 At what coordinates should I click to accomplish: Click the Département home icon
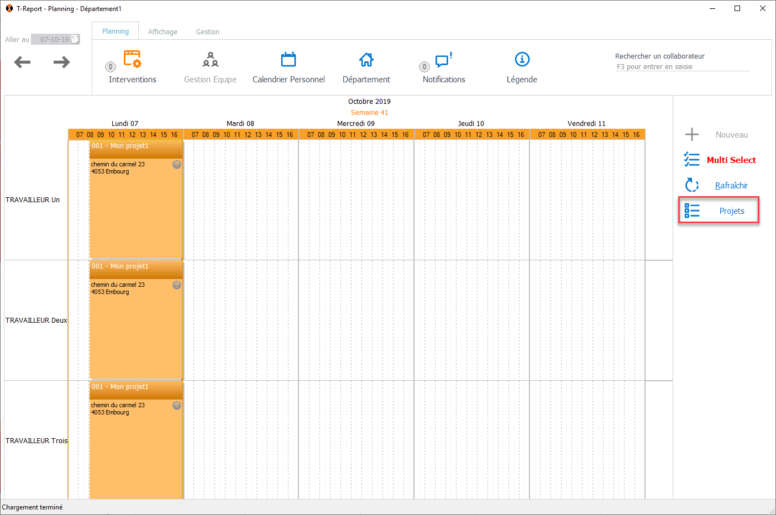pyautogui.click(x=366, y=59)
